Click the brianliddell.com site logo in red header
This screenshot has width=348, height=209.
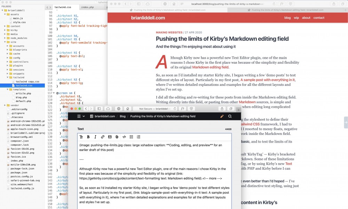[148, 18]
